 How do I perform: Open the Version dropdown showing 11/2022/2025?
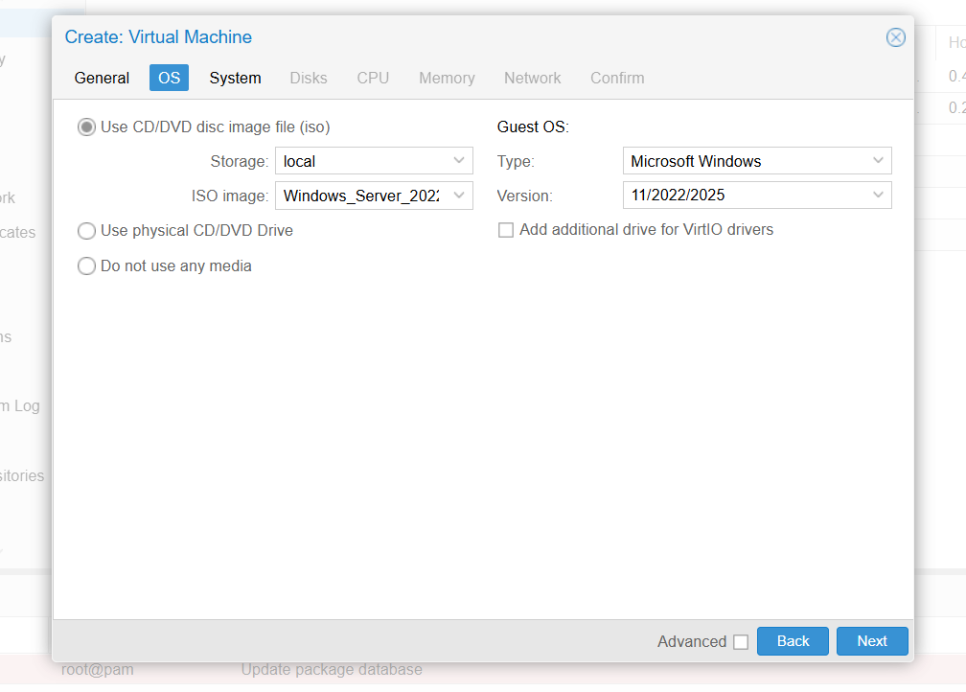click(878, 196)
